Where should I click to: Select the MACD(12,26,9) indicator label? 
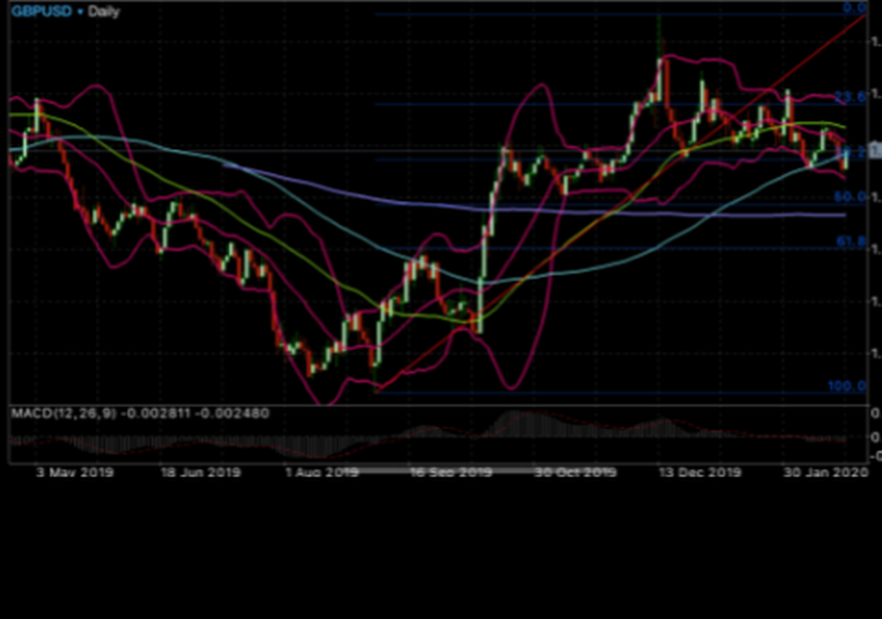point(64,414)
